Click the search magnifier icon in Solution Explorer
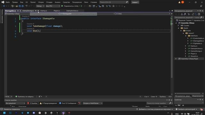Screen dimensions: 205x115 (201, 17)
